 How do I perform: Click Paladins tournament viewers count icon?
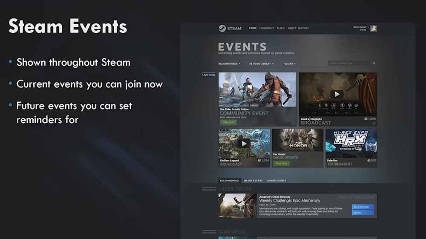[368, 161]
